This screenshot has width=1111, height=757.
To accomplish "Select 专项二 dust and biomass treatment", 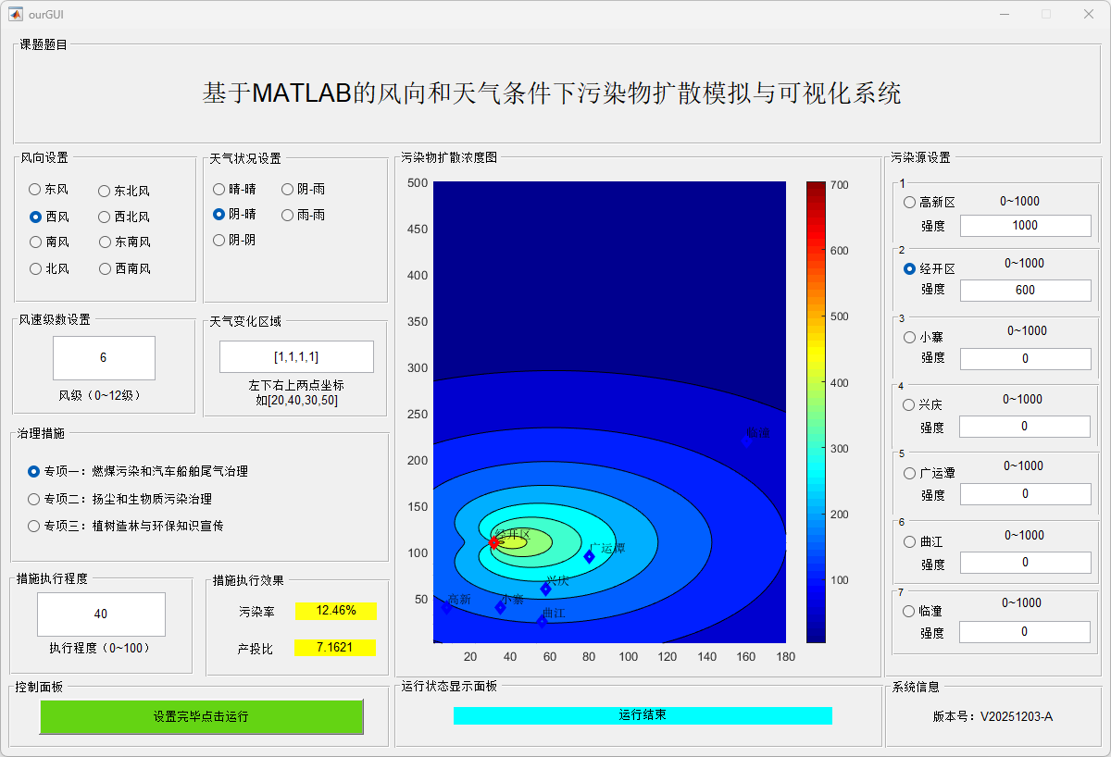I will (x=35, y=499).
